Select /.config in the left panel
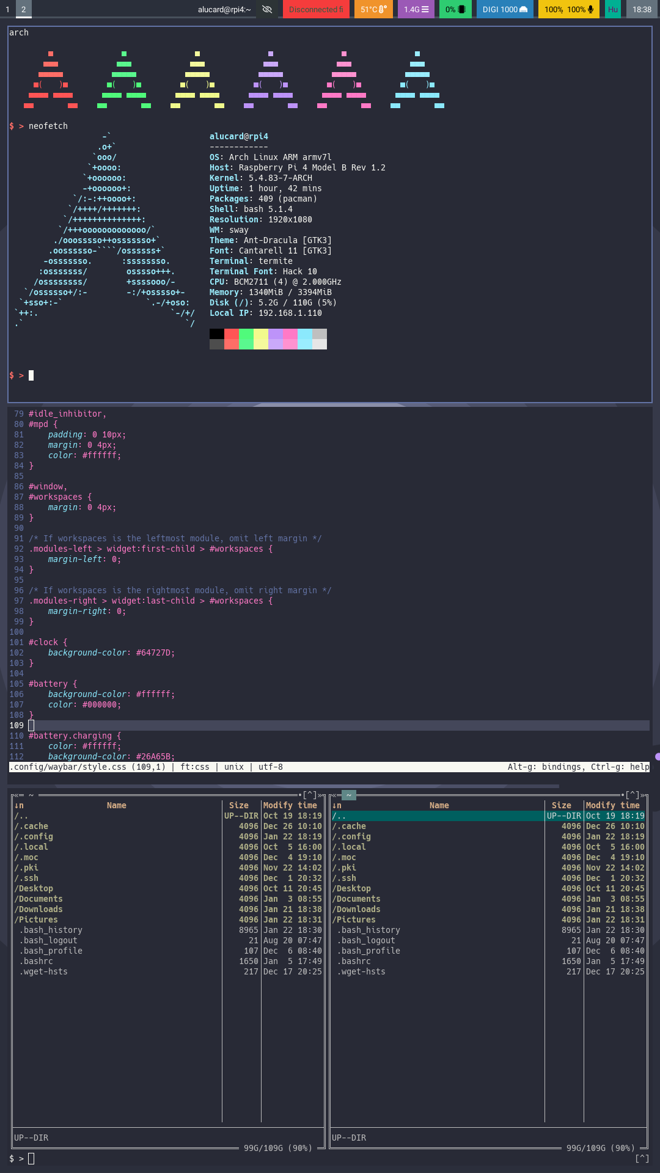The image size is (660, 1173). [168, 836]
